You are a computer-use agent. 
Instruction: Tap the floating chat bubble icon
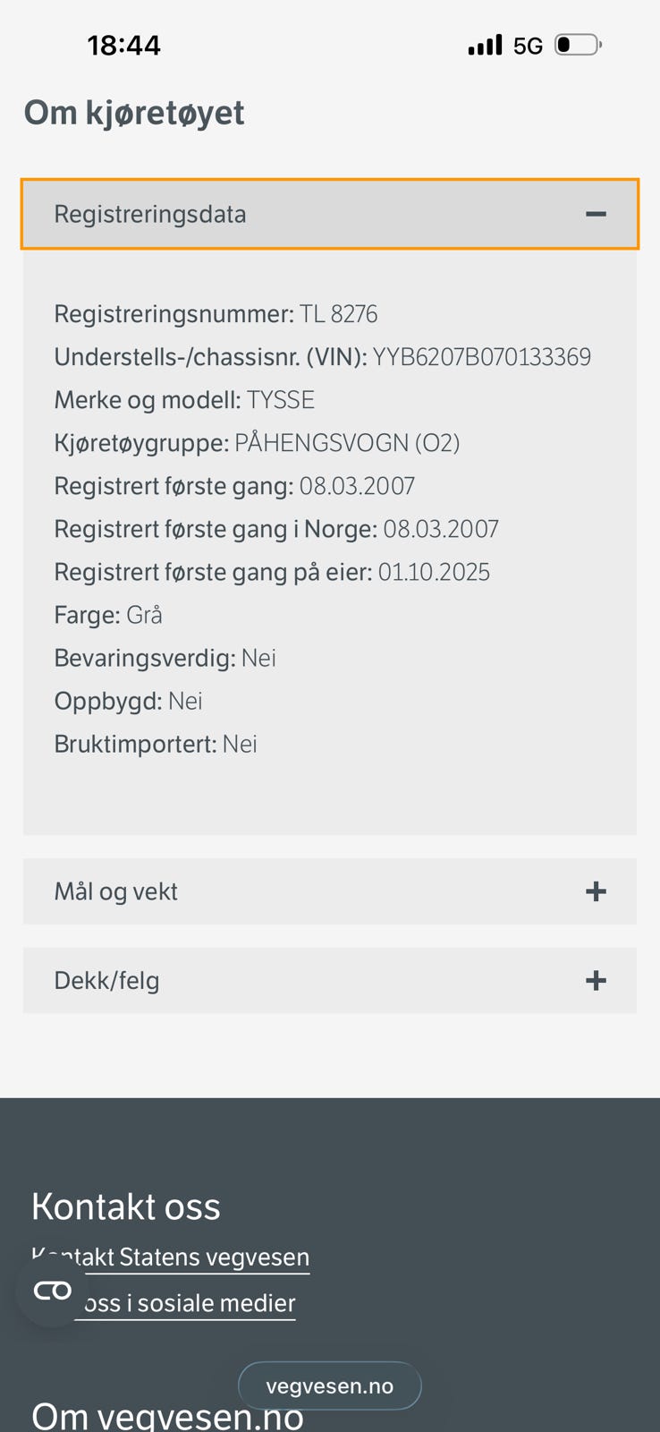52,1291
